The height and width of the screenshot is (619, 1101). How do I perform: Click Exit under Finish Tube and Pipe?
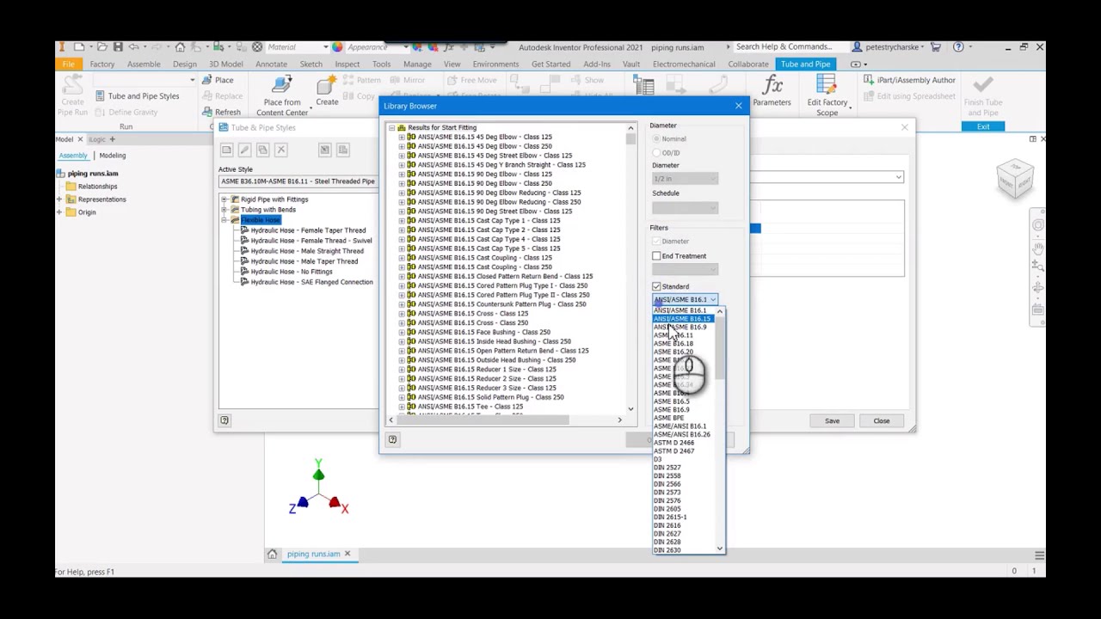983,126
